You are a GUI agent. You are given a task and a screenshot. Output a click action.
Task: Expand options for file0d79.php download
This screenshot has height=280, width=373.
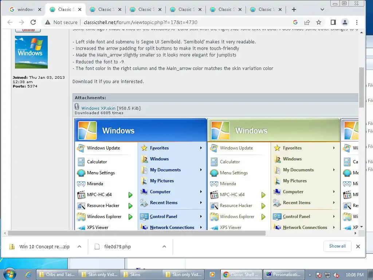click(164, 247)
